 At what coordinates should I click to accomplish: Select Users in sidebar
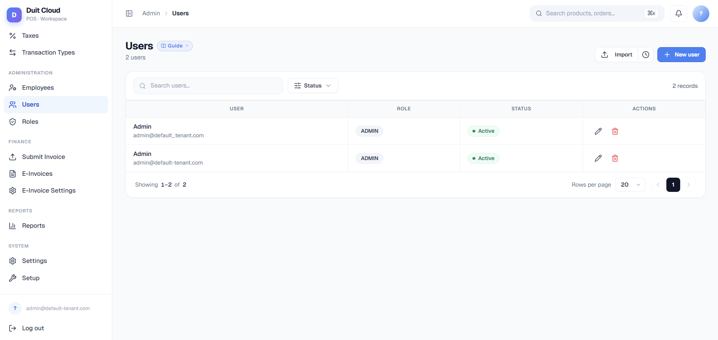(x=56, y=105)
